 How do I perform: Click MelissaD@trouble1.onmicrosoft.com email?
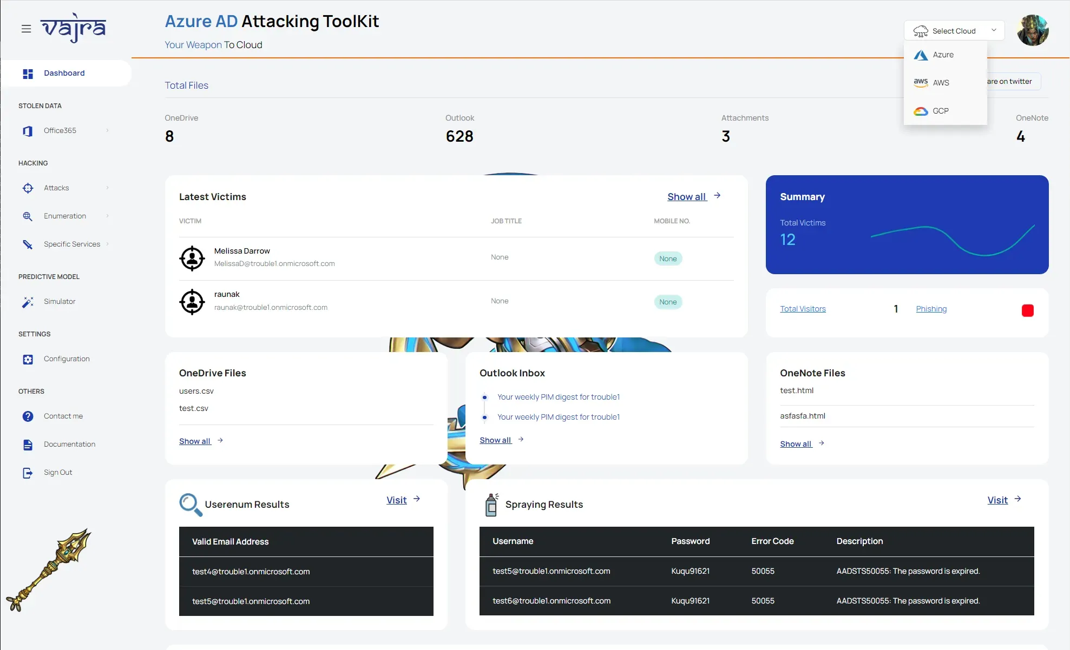tap(274, 264)
